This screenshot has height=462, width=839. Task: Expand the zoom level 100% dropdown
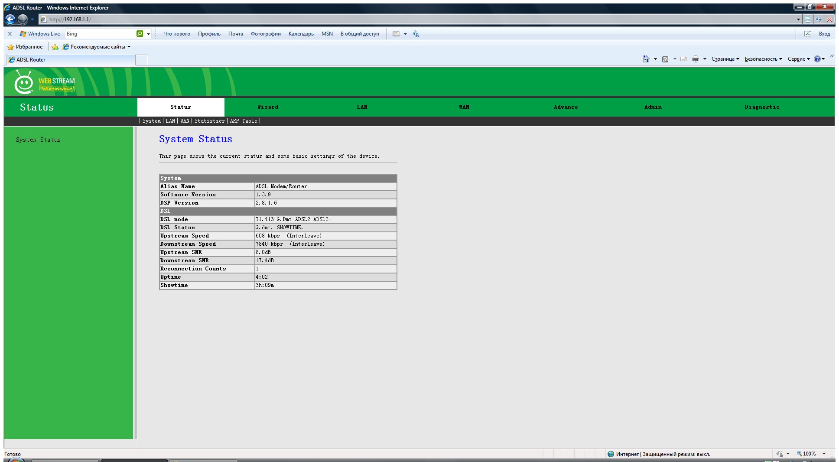coord(824,454)
